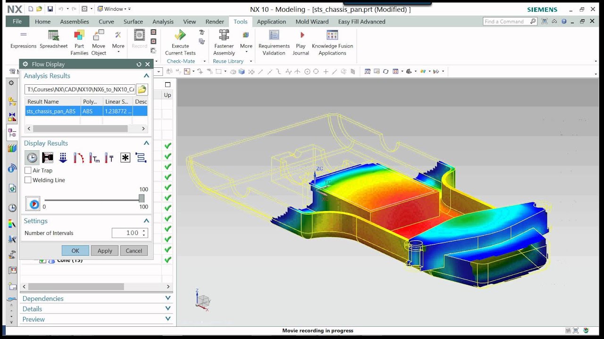Click OK in Flow Display dialog
The width and height of the screenshot is (604, 339).
(75, 251)
